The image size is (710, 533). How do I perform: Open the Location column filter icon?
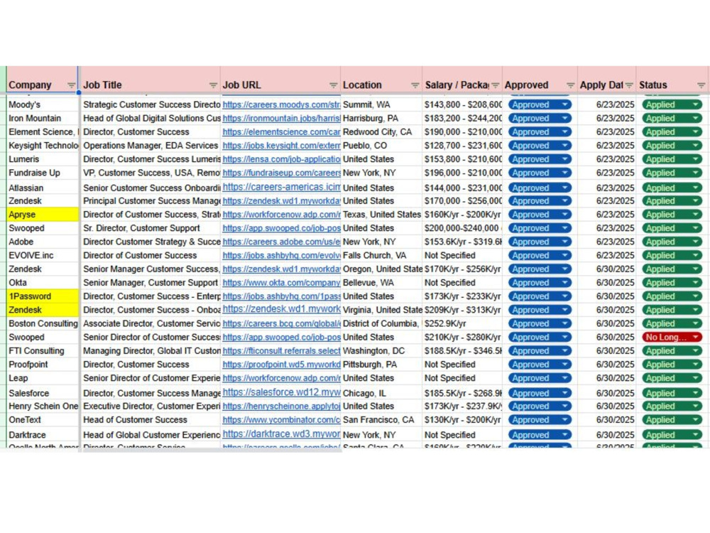pos(415,85)
